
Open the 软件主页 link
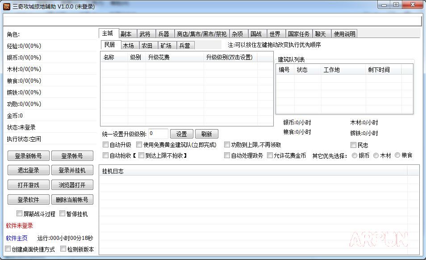pos(17,238)
